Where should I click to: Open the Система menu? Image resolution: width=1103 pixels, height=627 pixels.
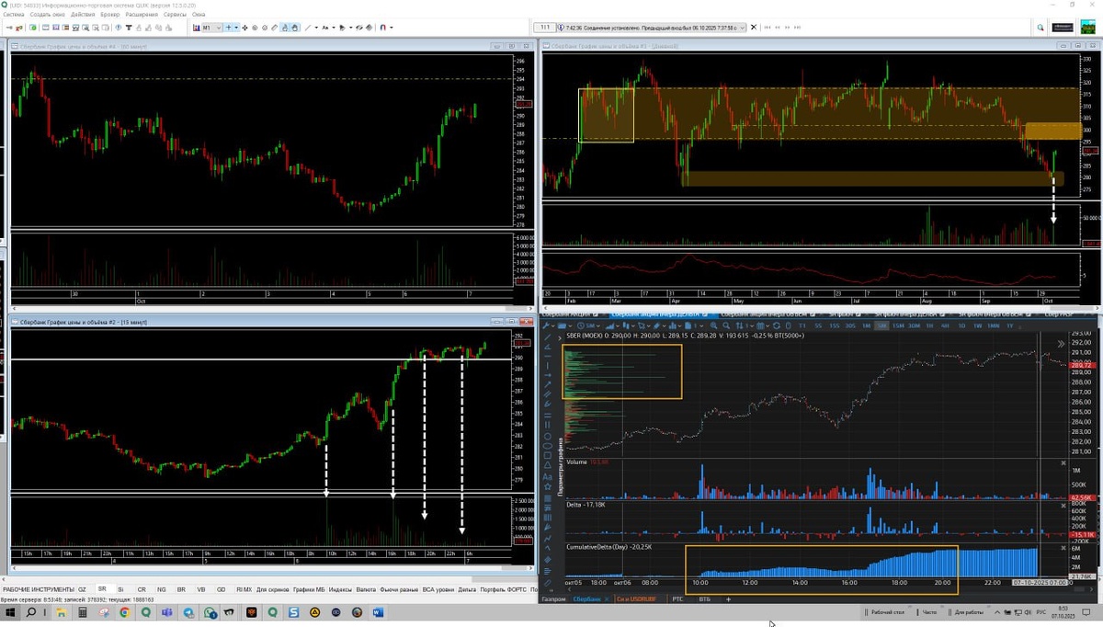[12, 15]
